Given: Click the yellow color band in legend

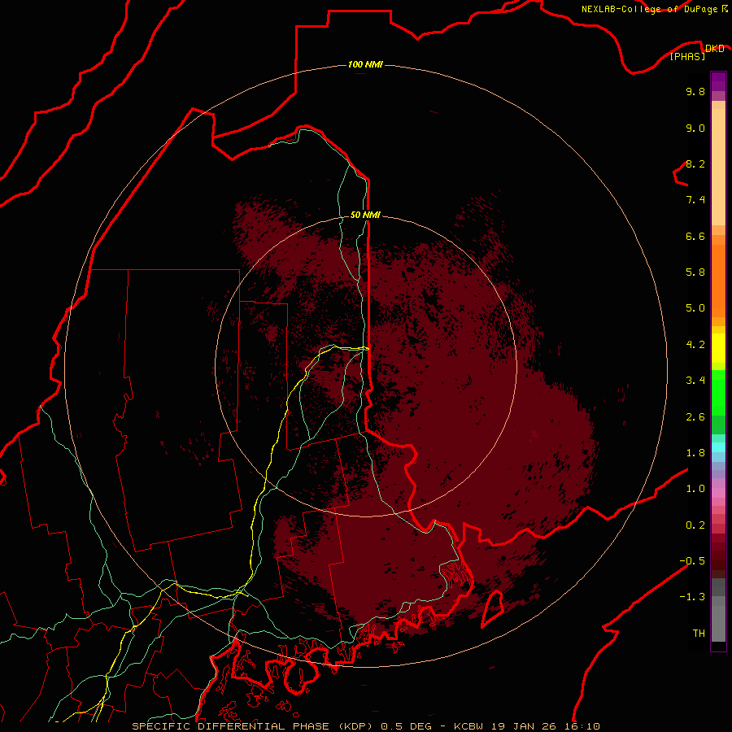Looking at the screenshot, I should pyautogui.click(x=718, y=348).
